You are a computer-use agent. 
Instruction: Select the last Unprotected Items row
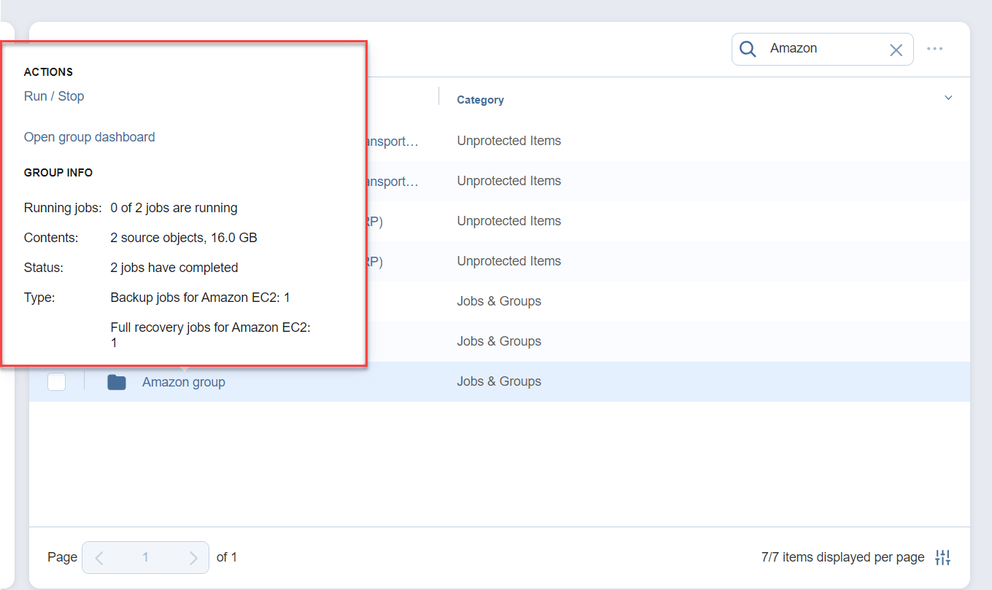[508, 261]
